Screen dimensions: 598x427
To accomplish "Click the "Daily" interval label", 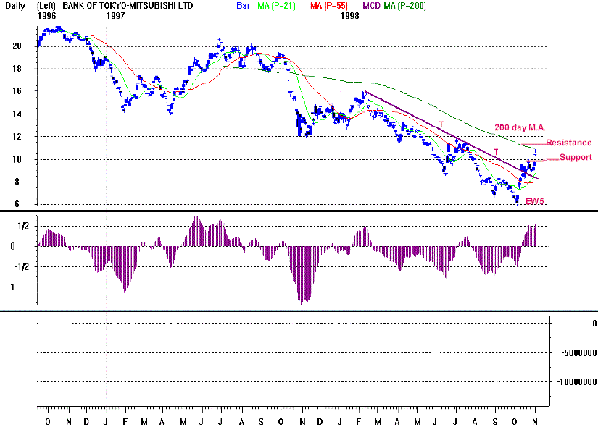I will coord(15,6).
